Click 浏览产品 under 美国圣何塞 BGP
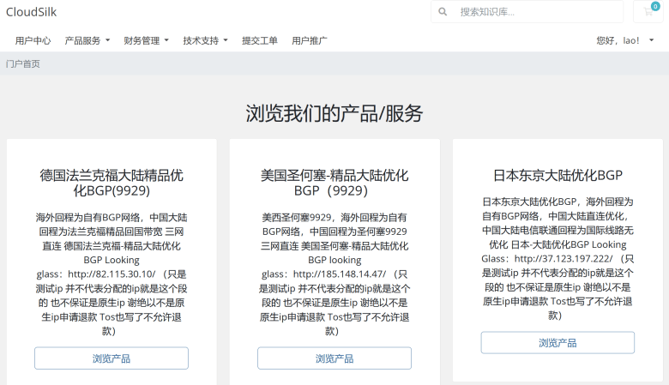The width and height of the screenshot is (669, 385). pyautogui.click(x=334, y=358)
